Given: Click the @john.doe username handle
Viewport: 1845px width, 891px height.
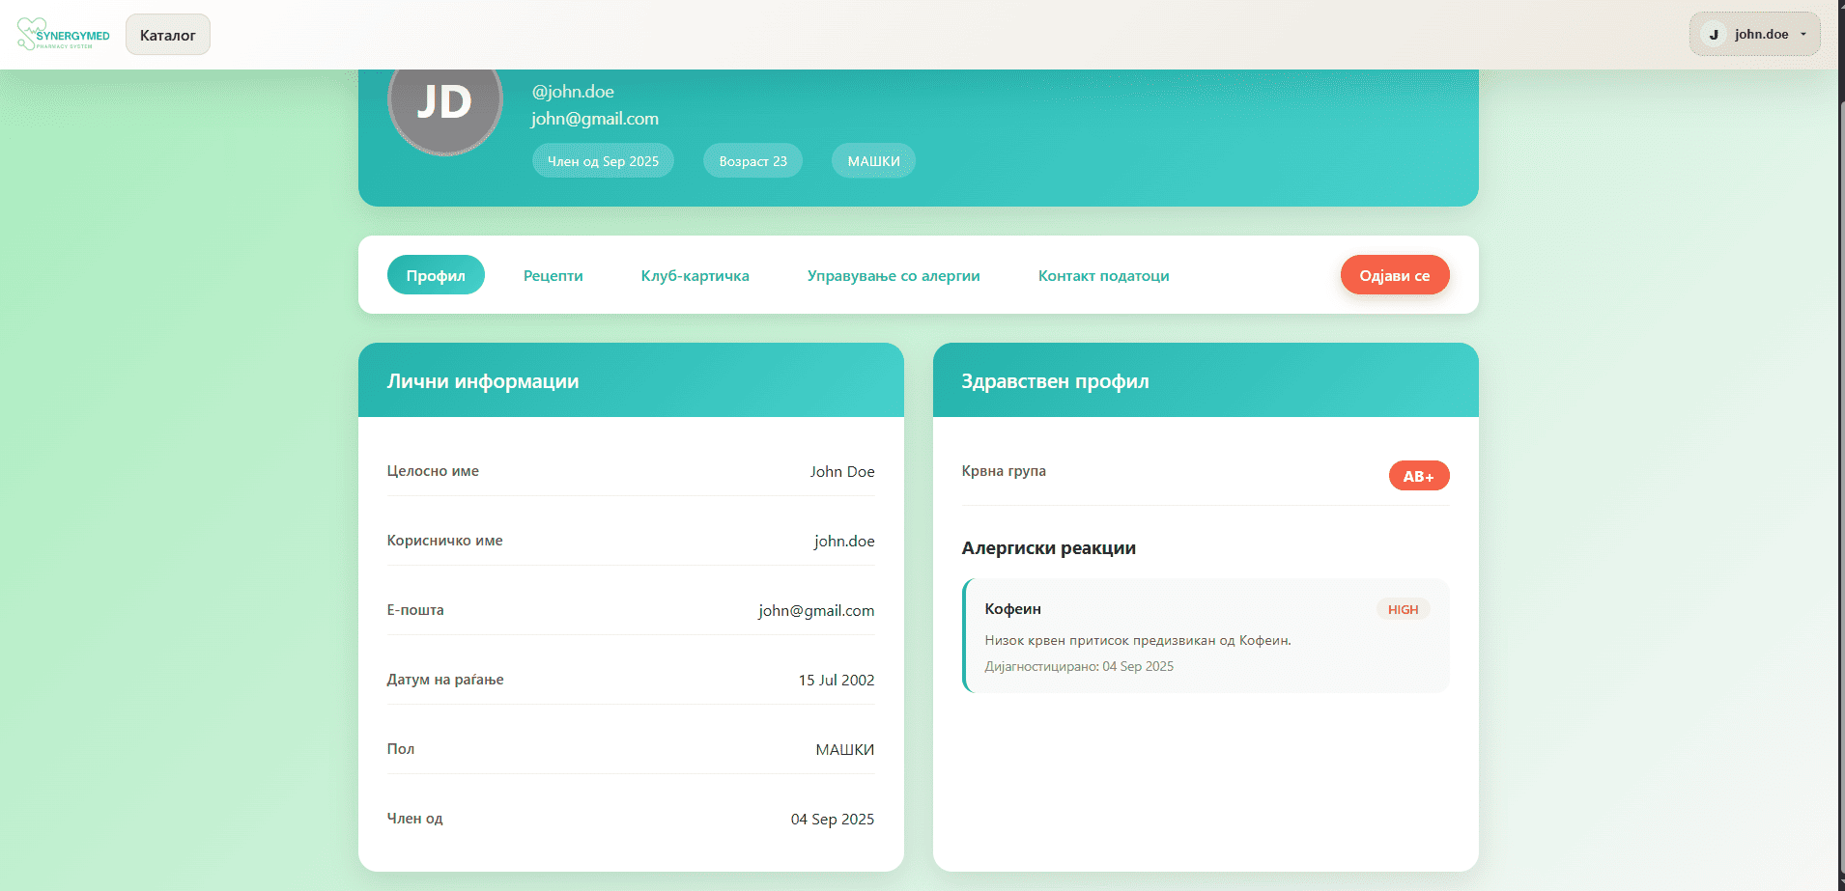Looking at the screenshot, I should (x=573, y=92).
